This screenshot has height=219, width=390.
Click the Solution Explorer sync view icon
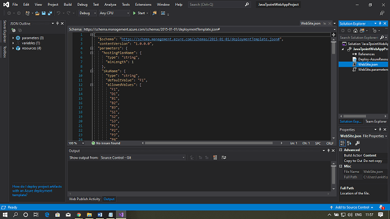click(362, 30)
